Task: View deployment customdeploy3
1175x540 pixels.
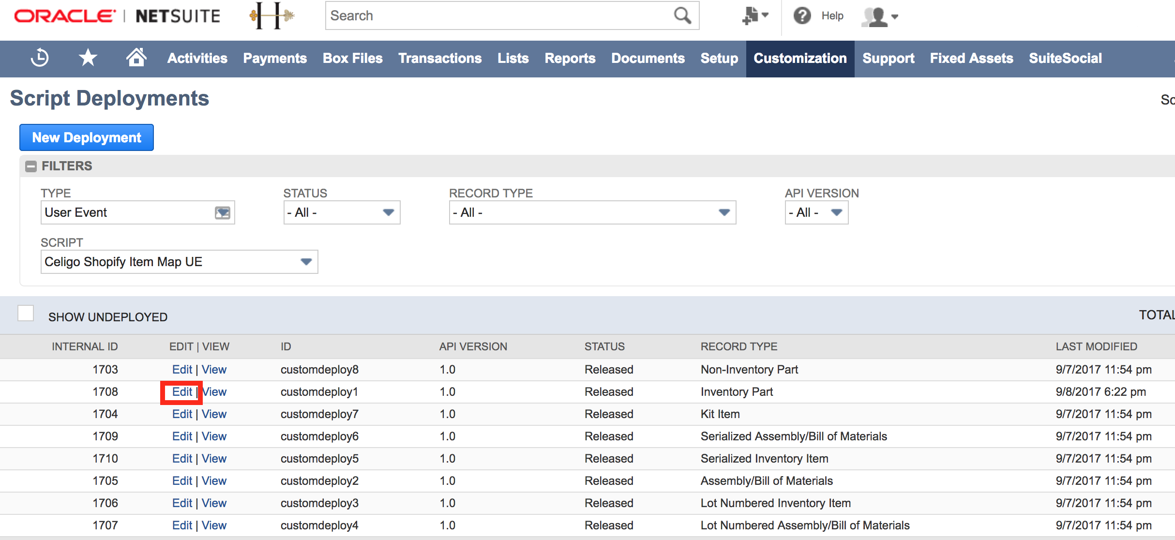Action: pyautogui.click(x=214, y=503)
